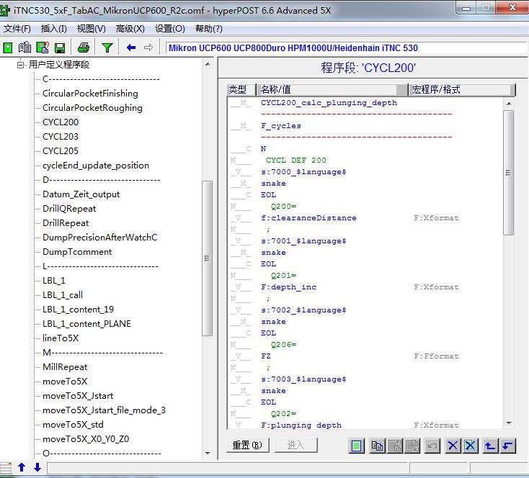529x478 pixels.
Task: Select CircularPocketFinishing tree item
Action: click(x=90, y=94)
